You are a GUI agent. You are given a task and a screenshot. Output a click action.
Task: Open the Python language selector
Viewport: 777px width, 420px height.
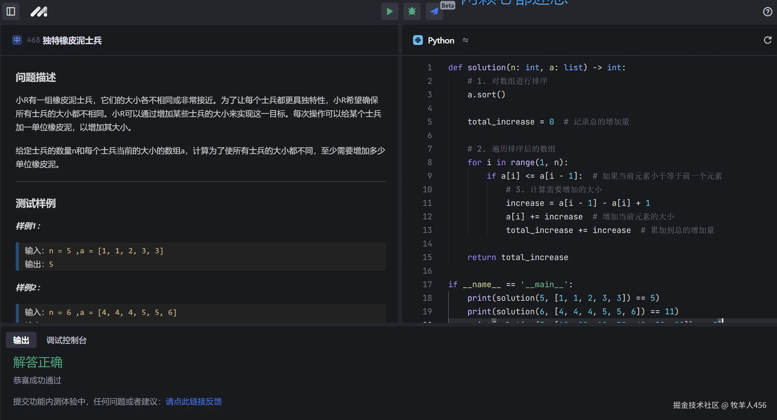pos(440,40)
